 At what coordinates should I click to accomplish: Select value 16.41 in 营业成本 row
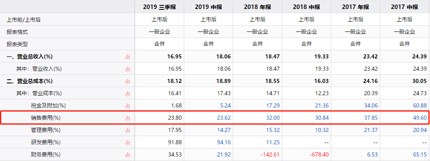point(175,94)
